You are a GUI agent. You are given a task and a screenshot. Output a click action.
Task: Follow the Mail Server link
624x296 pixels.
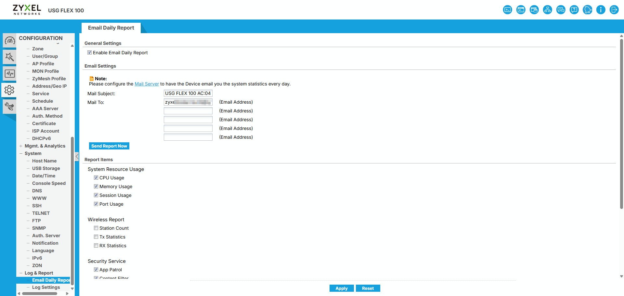pos(147,84)
